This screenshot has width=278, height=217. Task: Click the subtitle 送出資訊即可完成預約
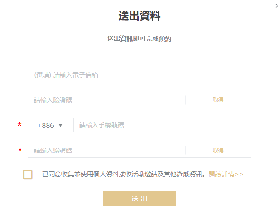pos(139,38)
